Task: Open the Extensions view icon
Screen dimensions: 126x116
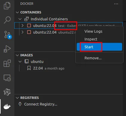Action: (x=7, y=63)
